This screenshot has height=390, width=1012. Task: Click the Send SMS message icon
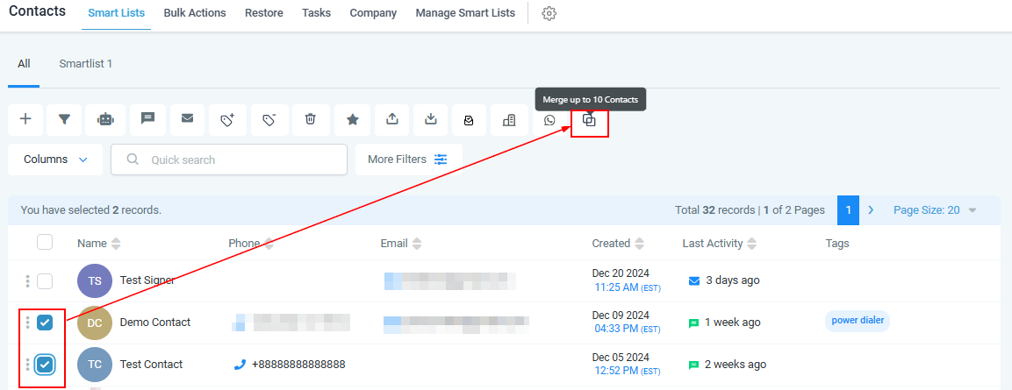pos(147,120)
